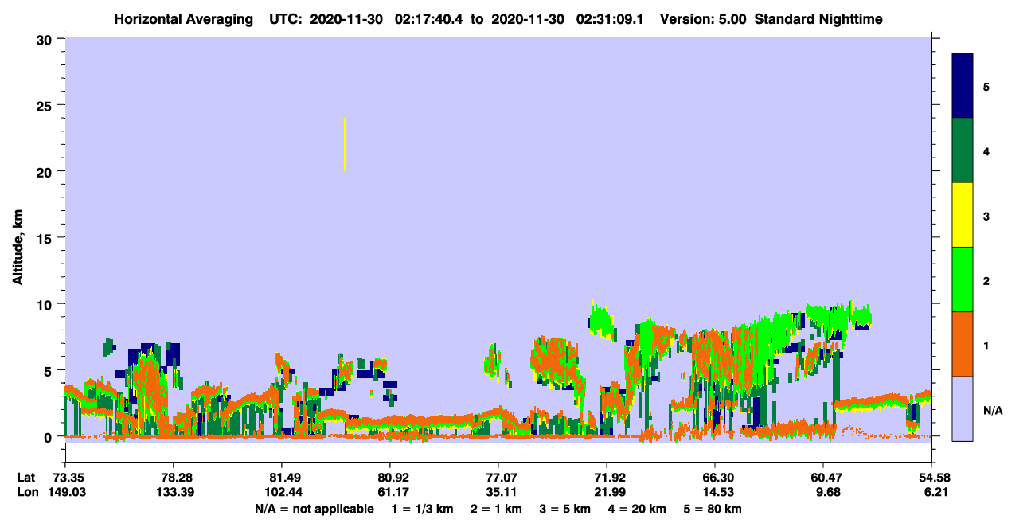Click the 'Lat' row label

[25, 478]
